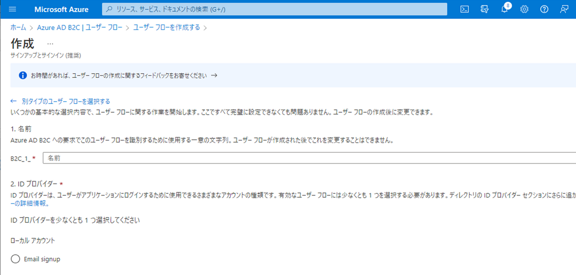Navigate to Azure AD B2C | ユーザー フロー breadcrumb

[80, 27]
